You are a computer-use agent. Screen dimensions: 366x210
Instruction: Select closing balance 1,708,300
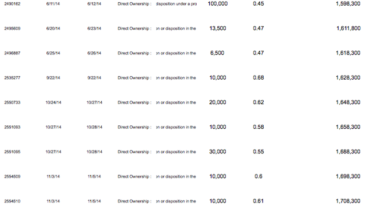click(348, 201)
